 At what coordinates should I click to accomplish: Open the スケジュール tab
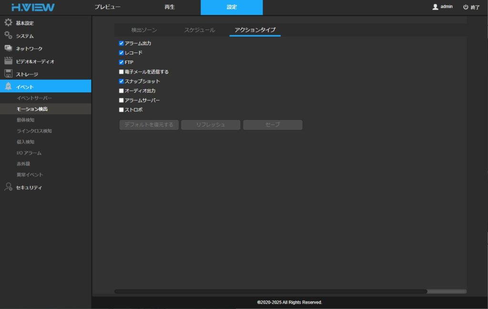pos(200,30)
